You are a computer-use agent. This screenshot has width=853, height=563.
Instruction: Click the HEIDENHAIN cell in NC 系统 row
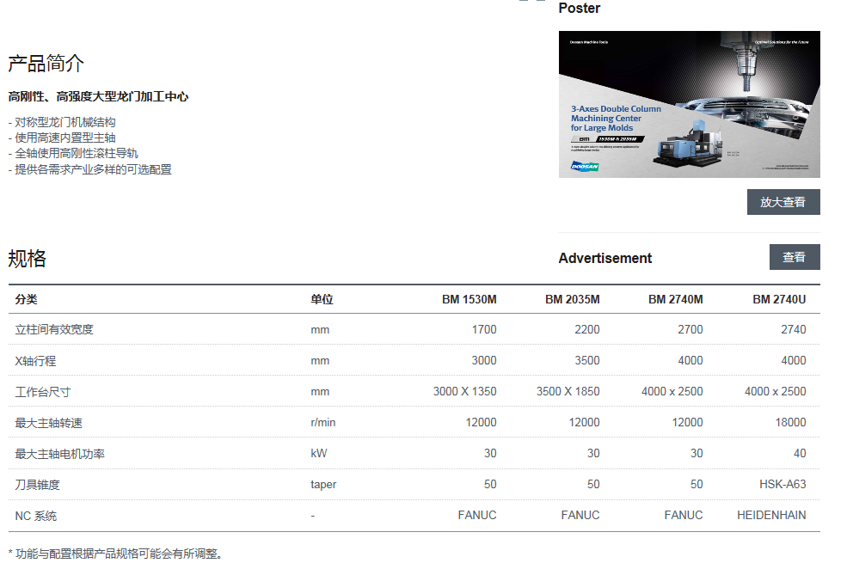pos(771,515)
